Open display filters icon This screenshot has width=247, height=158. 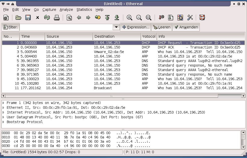point(171,18)
